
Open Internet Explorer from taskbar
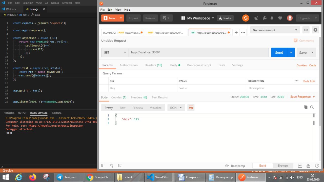point(18,177)
